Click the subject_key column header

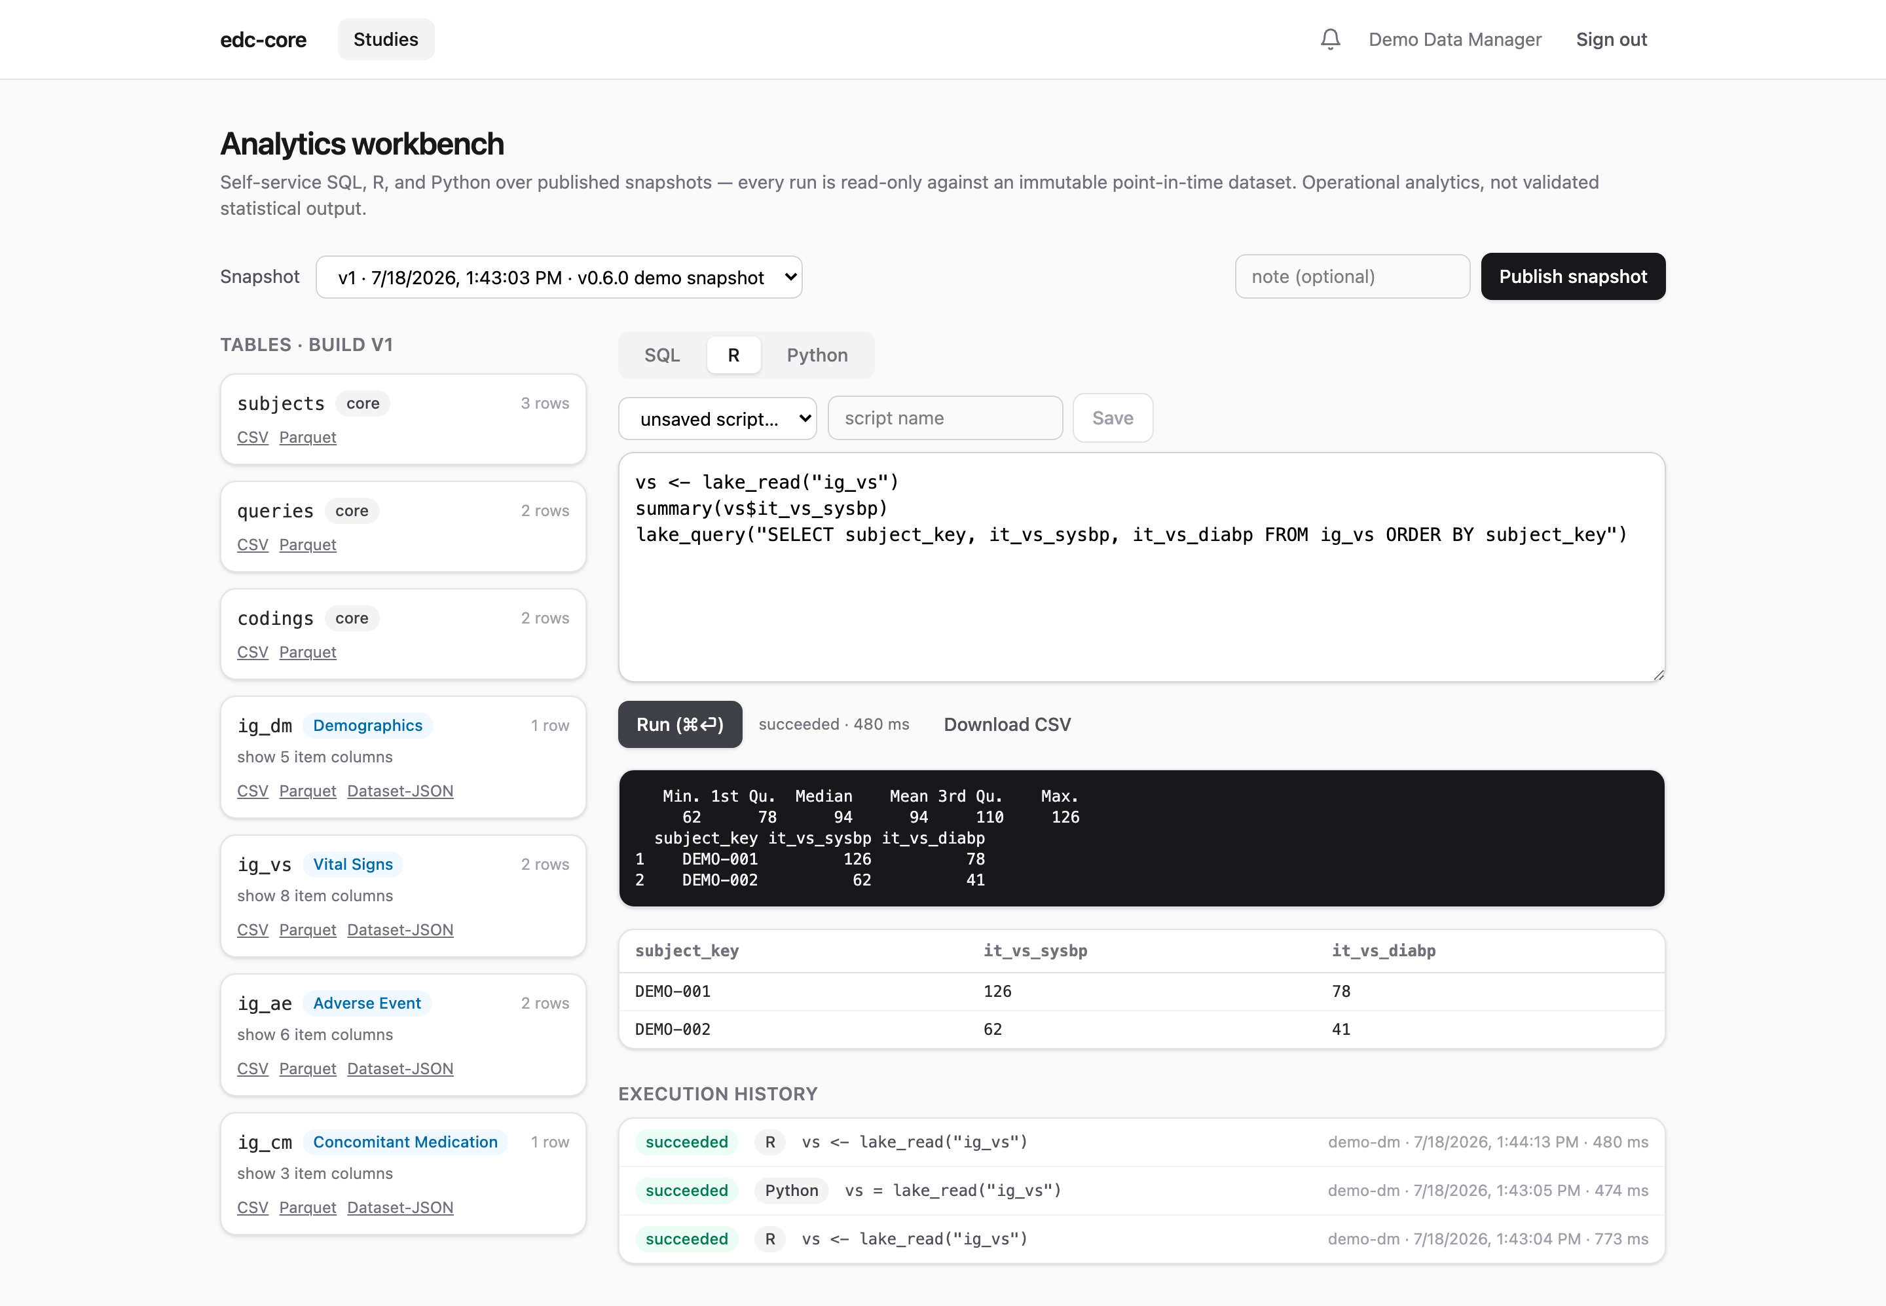tap(686, 951)
